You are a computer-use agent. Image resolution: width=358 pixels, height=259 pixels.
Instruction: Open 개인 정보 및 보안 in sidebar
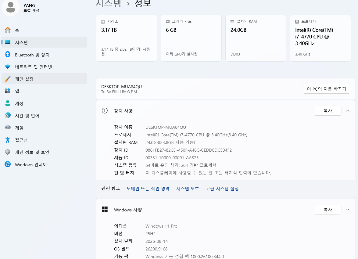(44, 152)
